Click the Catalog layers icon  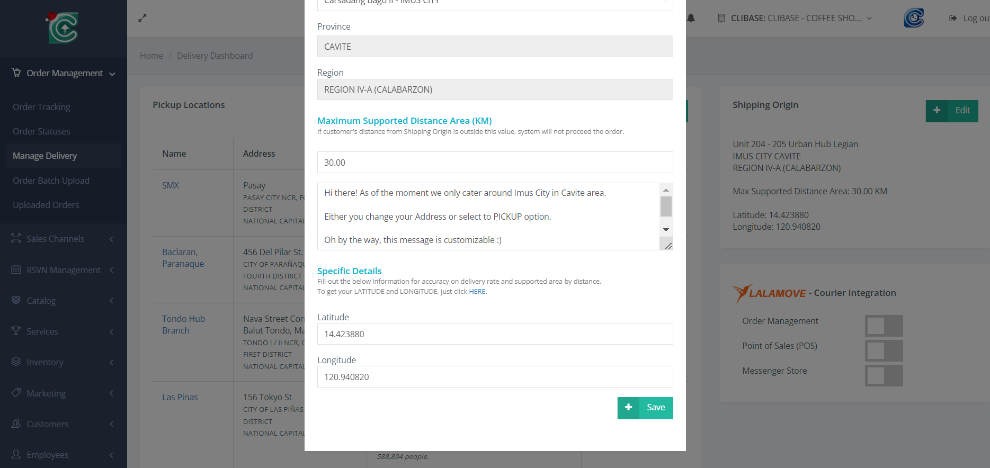tap(16, 300)
